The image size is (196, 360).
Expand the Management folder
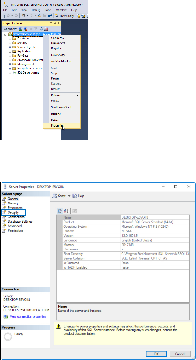pos(10,64)
